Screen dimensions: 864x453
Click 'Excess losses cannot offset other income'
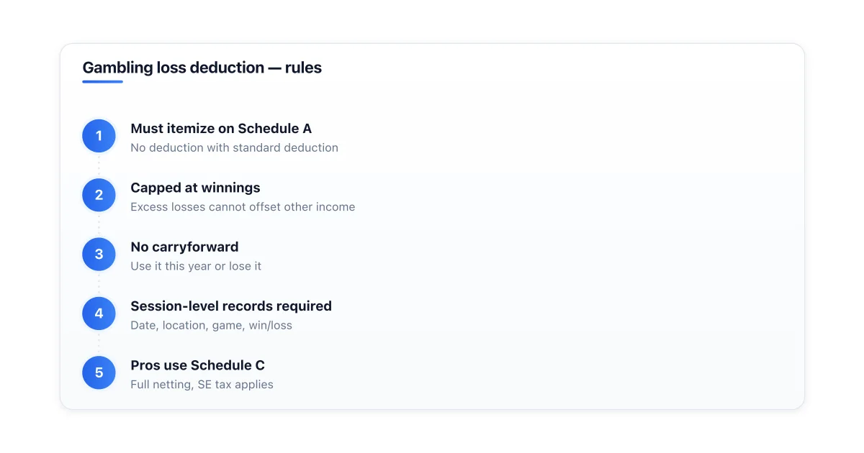point(243,206)
